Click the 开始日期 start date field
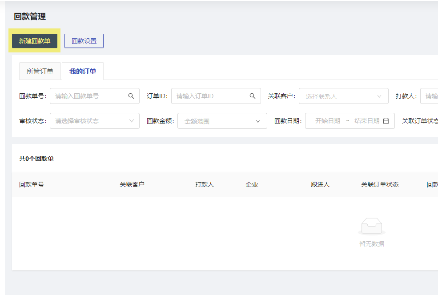 click(328, 121)
